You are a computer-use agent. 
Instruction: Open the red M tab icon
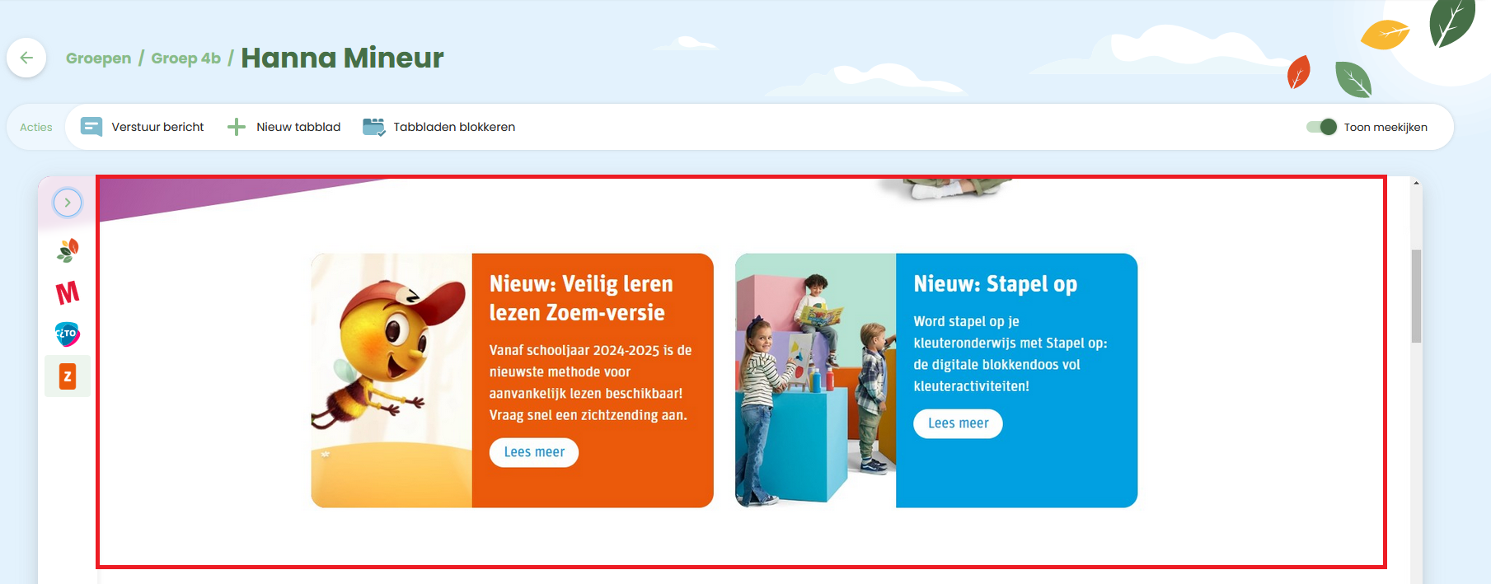click(x=68, y=292)
